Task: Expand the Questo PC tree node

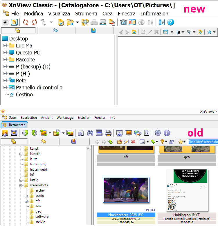Action: 5,52
